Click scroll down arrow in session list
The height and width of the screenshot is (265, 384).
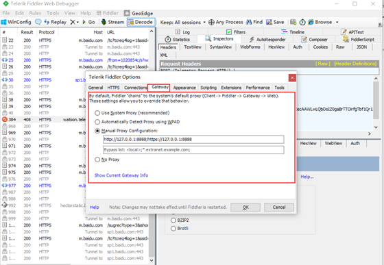pos(152,261)
